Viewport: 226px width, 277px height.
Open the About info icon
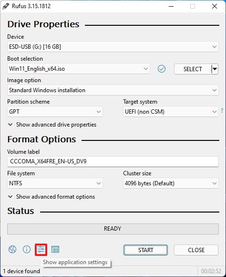tap(27, 249)
